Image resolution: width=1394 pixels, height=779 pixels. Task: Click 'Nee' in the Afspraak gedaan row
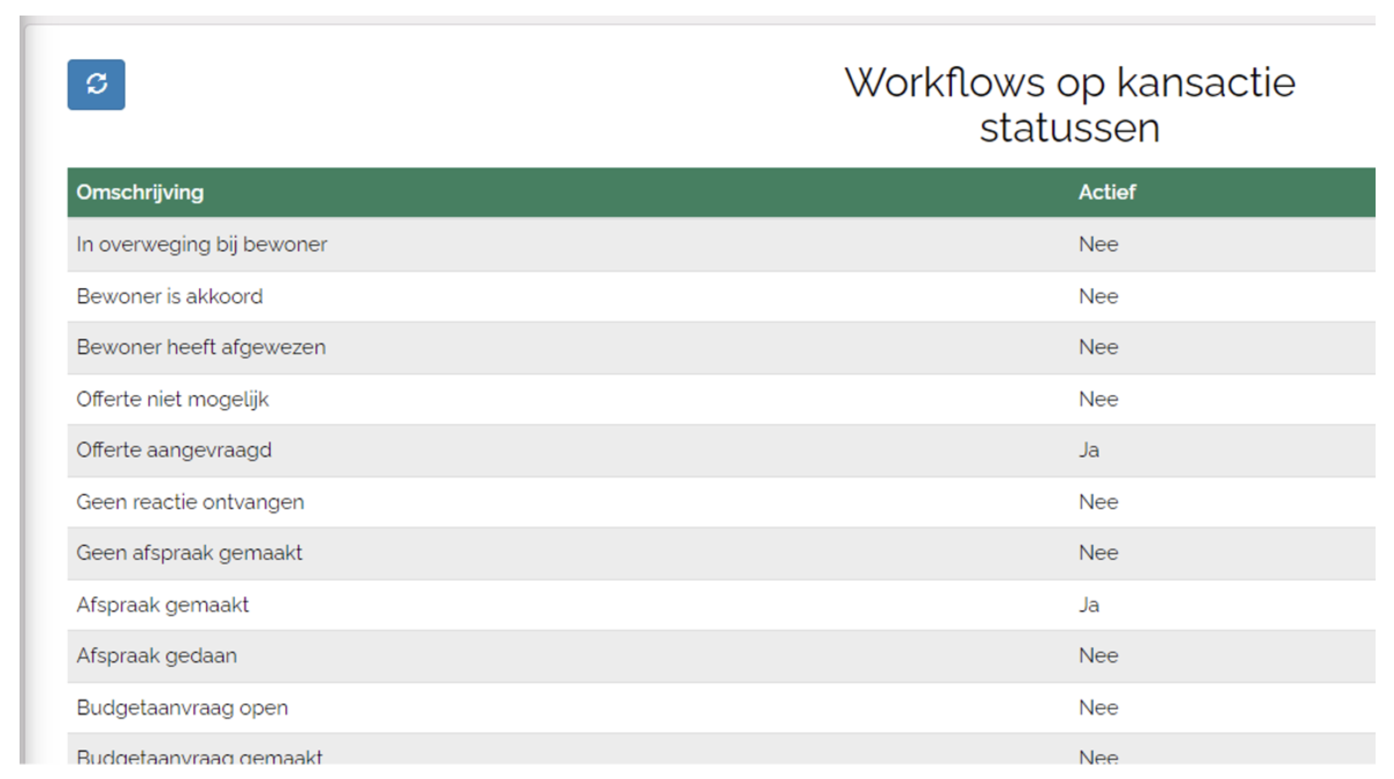point(1098,656)
